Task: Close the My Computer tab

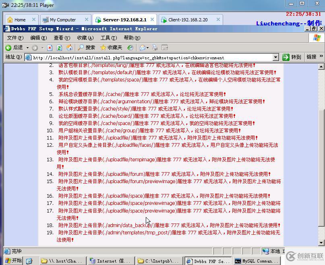Action: [87, 19]
